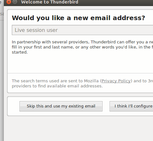Close the Welcome to Thunderbird dialog

pos(9,2)
